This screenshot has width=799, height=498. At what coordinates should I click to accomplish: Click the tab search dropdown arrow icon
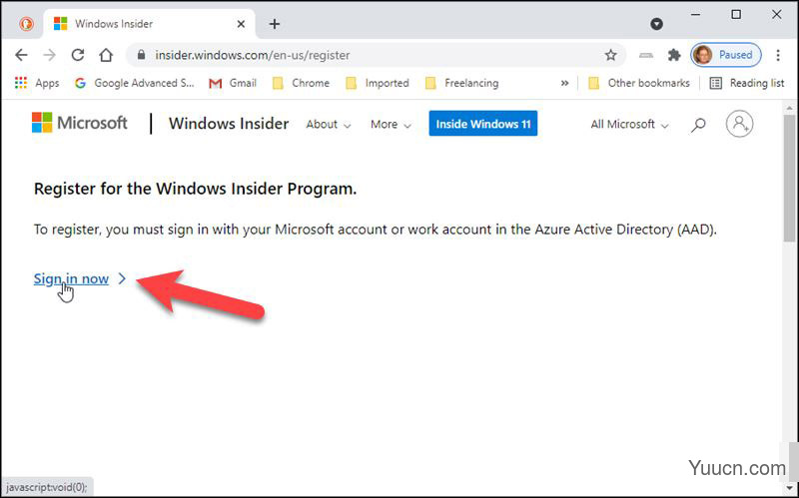coord(657,24)
